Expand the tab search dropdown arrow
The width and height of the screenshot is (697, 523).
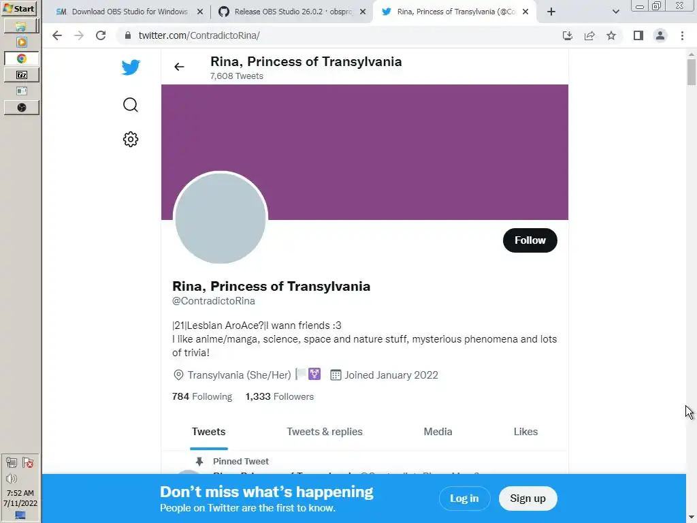click(615, 12)
